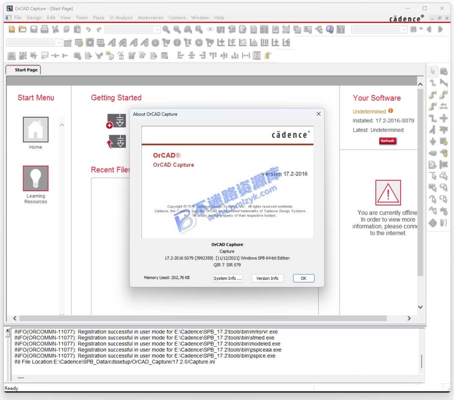
Task: Click the shopping cart icon in third toolbar
Action: tap(99, 55)
